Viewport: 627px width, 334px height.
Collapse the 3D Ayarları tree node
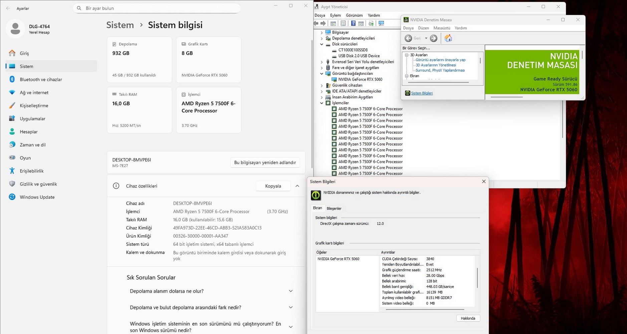click(x=407, y=55)
